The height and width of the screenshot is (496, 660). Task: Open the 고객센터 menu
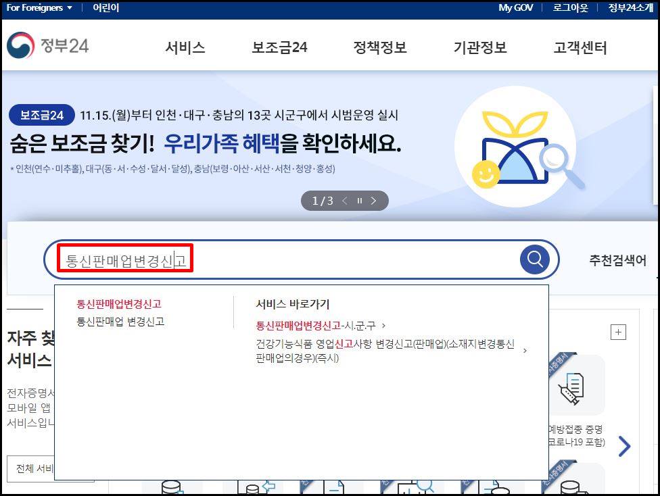coord(580,47)
